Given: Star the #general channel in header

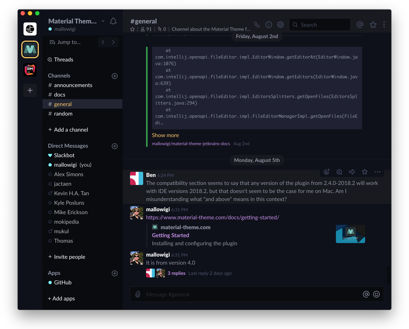Looking at the screenshot, I should point(133,29).
